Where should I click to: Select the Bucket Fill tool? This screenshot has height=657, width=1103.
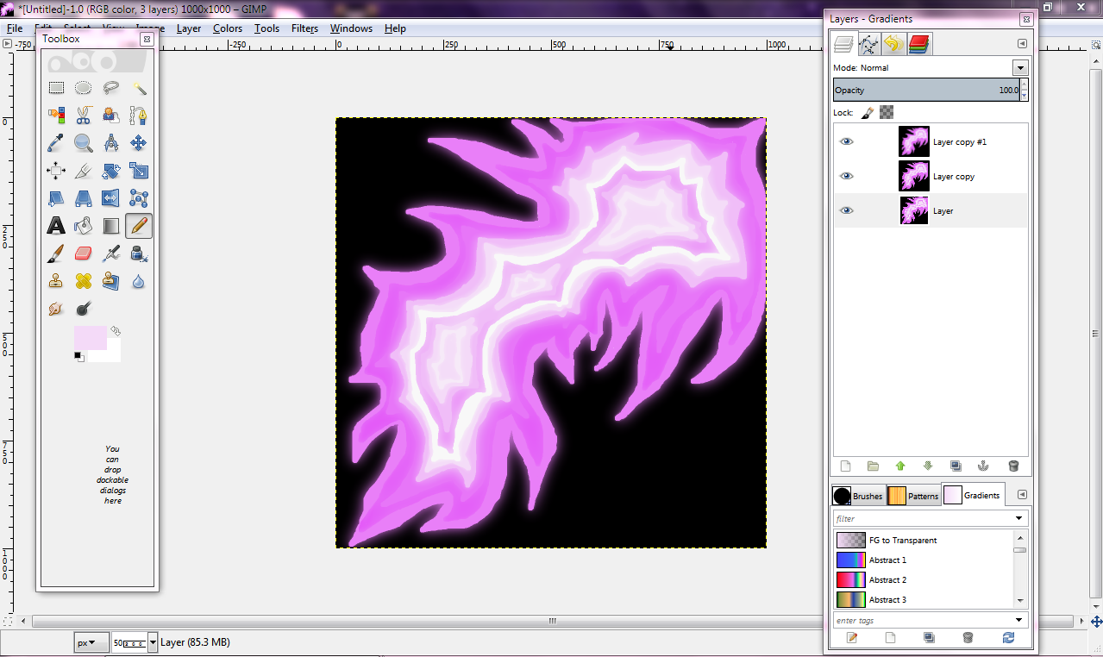coord(84,226)
